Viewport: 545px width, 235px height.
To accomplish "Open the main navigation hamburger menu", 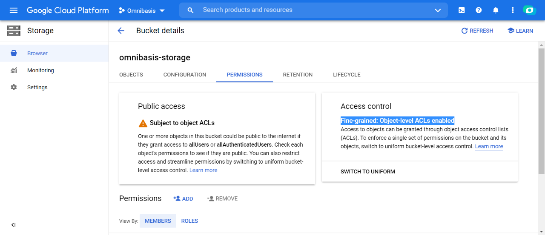I will (14, 10).
